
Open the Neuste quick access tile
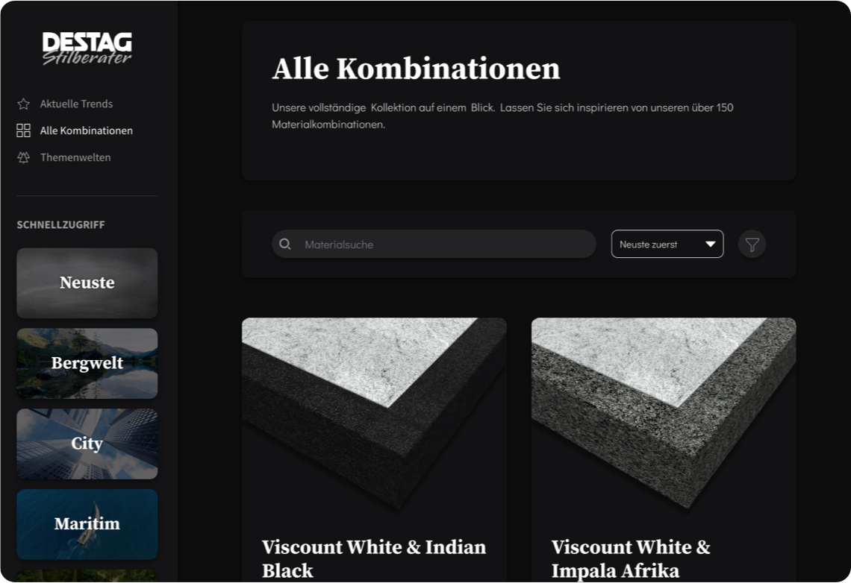click(x=87, y=283)
